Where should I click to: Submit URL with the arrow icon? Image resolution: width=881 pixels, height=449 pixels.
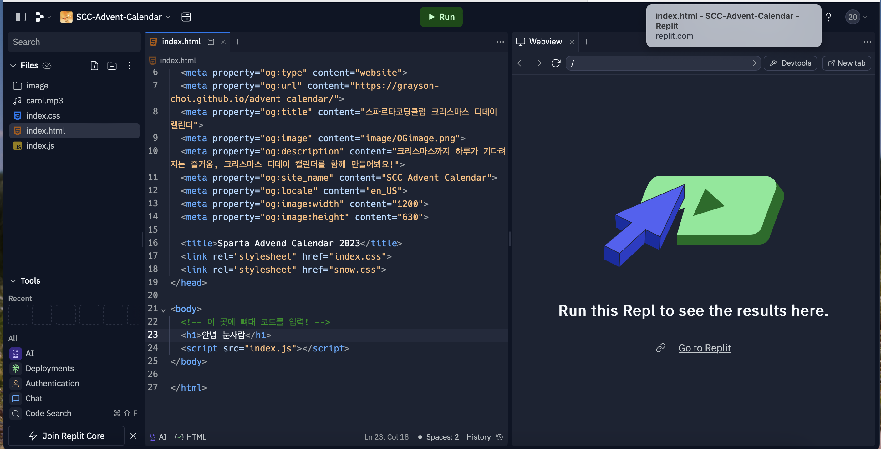753,63
